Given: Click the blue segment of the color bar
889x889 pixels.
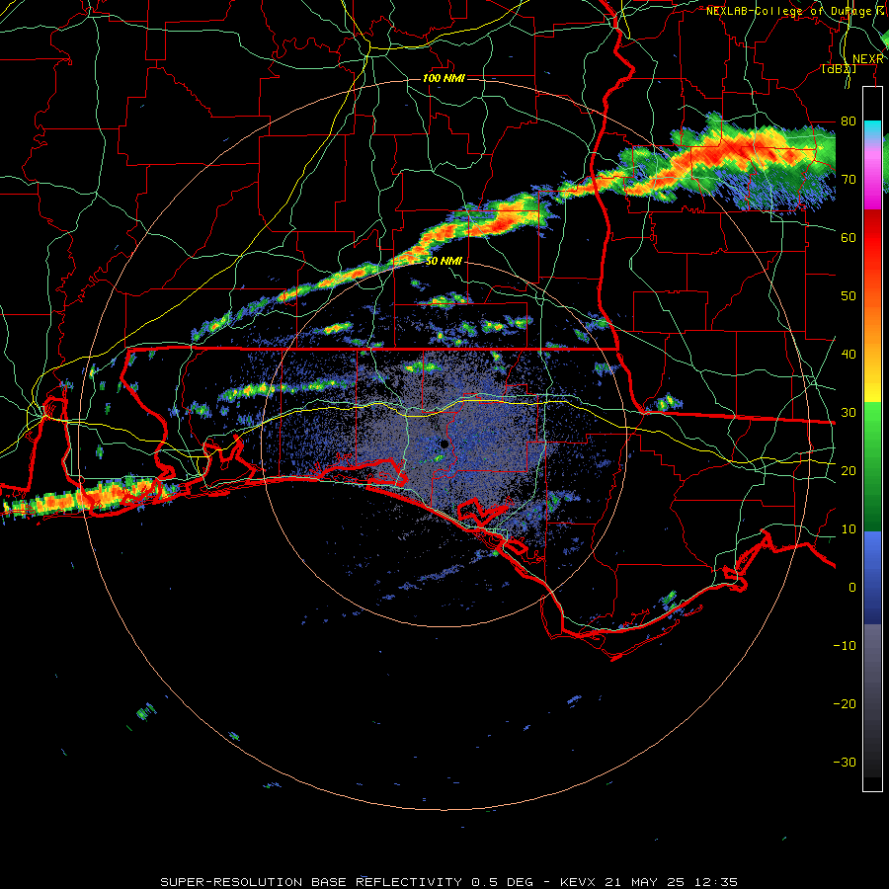Looking at the screenshot, I should (x=872, y=577).
